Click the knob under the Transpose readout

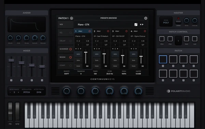coord(81,91)
